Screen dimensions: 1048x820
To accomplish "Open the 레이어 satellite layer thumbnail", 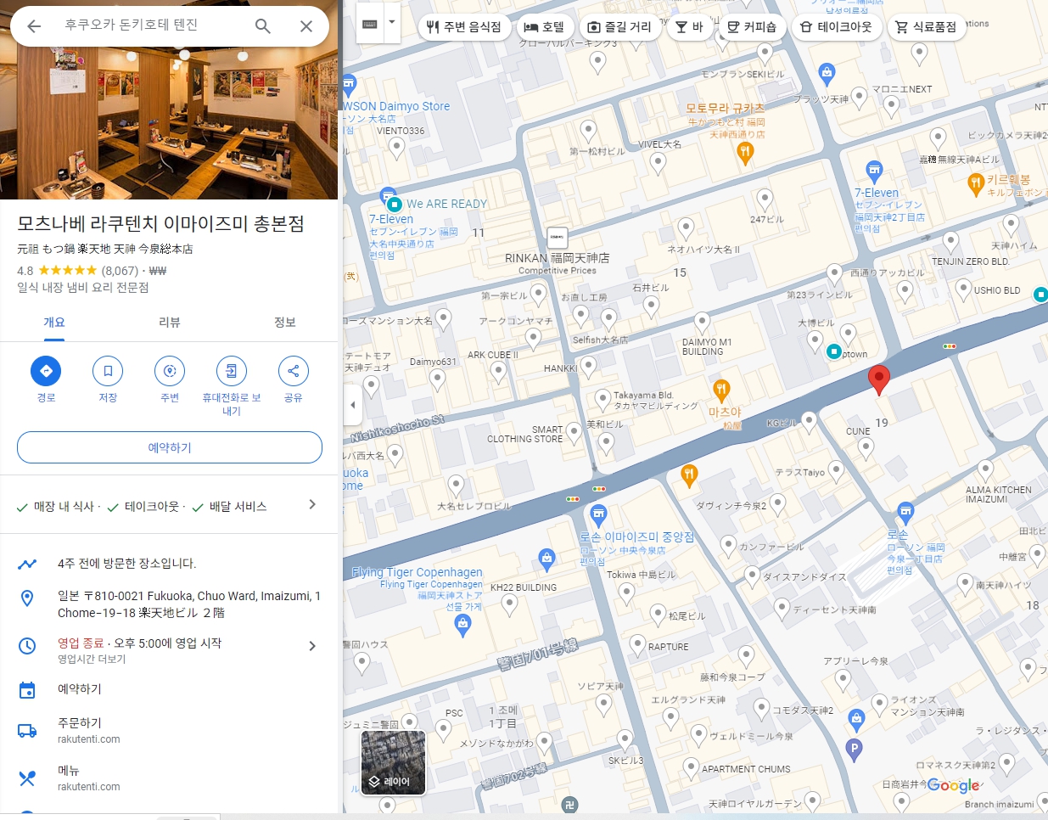I will point(393,762).
